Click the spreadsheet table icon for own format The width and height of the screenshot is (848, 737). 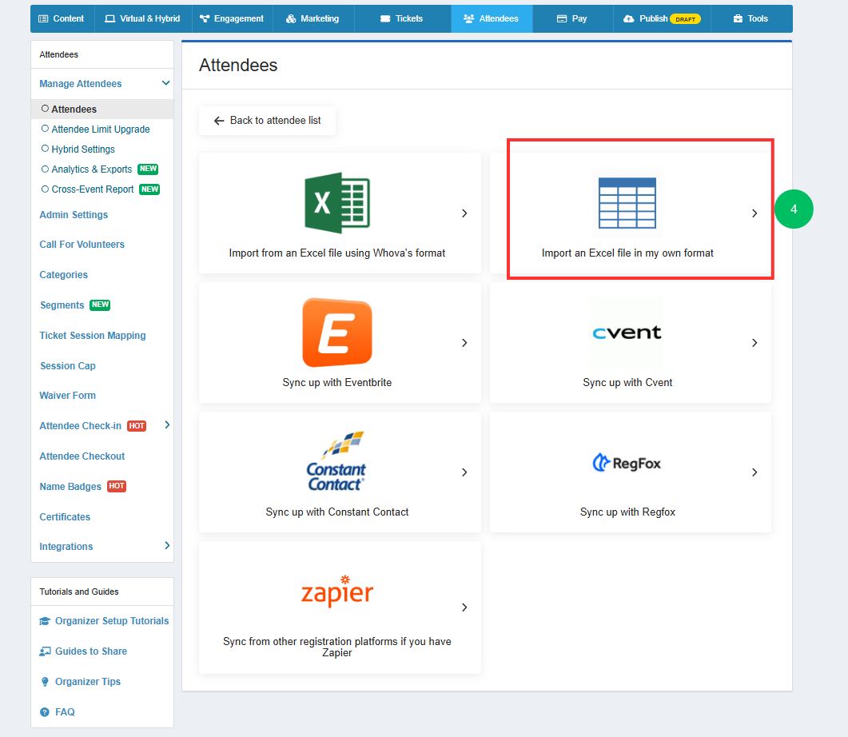pos(627,203)
